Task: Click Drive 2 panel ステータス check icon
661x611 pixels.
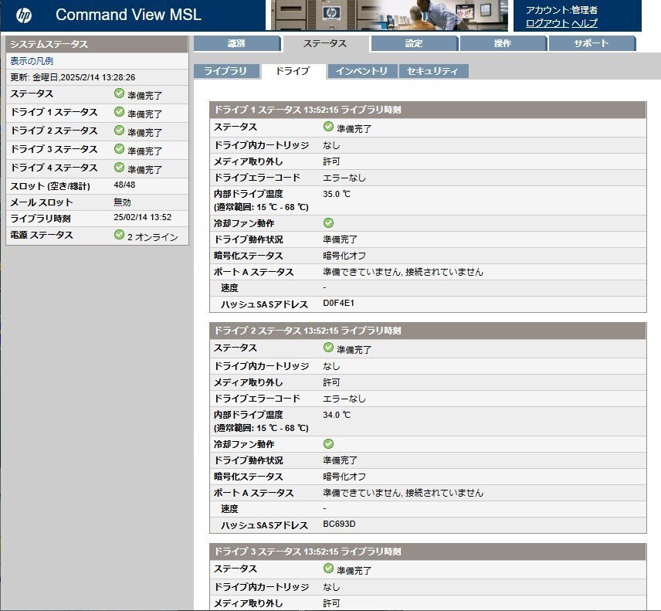Action: coord(328,347)
